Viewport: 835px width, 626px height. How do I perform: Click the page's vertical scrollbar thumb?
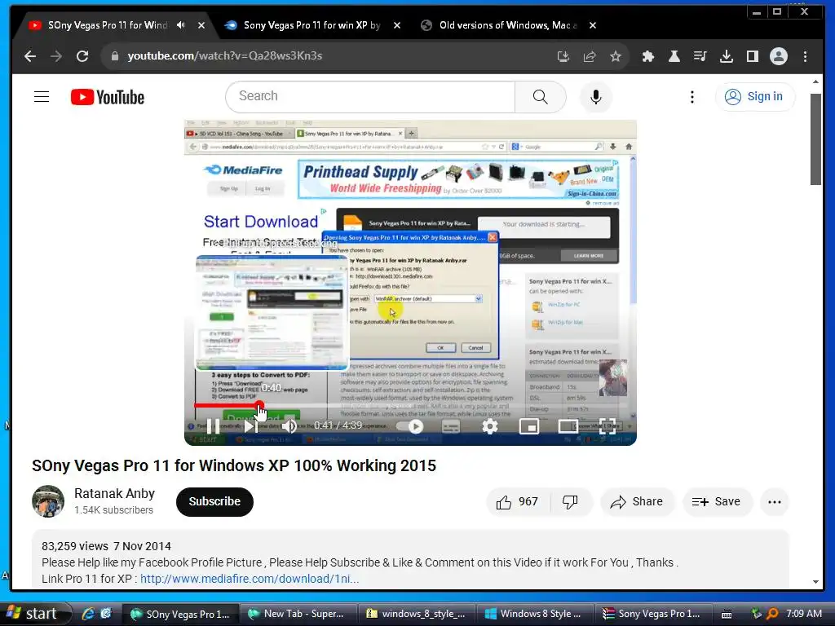click(x=815, y=139)
